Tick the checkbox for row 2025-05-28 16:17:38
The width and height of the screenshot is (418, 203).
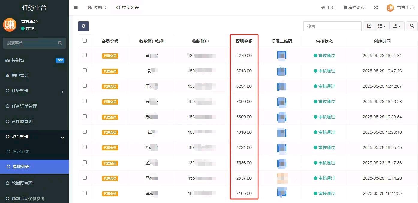85,162
